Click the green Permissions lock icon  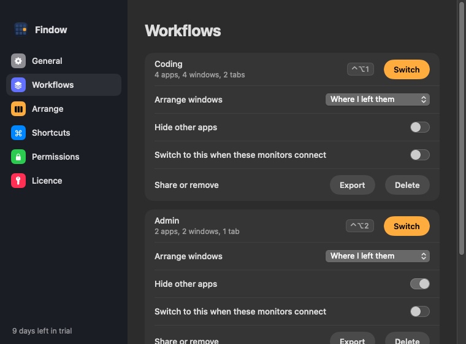click(x=18, y=157)
